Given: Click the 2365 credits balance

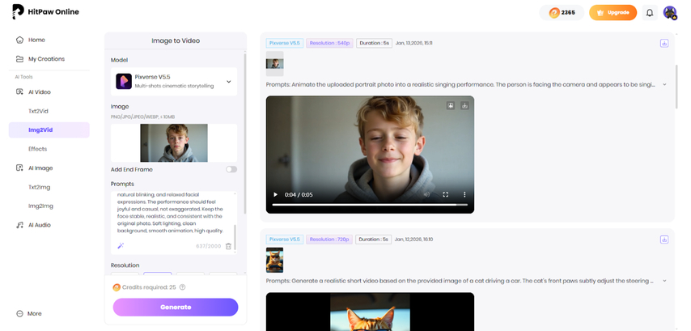Looking at the screenshot, I should (x=562, y=13).
